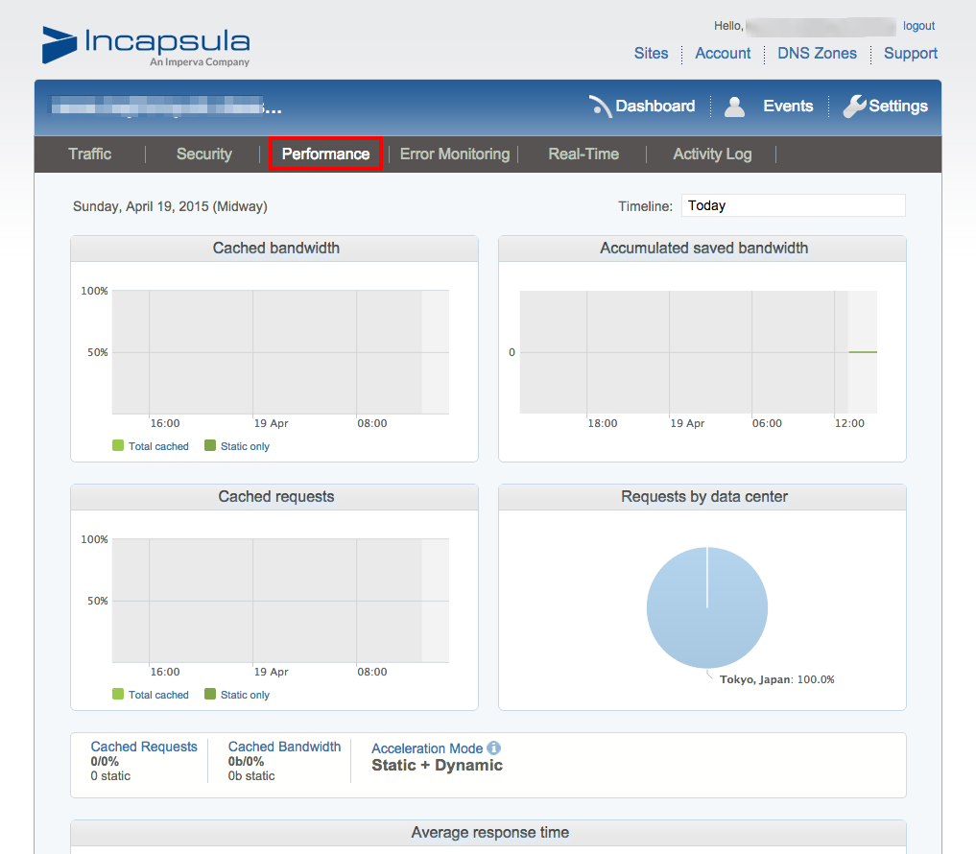Click the wrench Settings icon
The width and height of the screenshot is (976, 854).
pyautogui.click(x=854, y=107)
